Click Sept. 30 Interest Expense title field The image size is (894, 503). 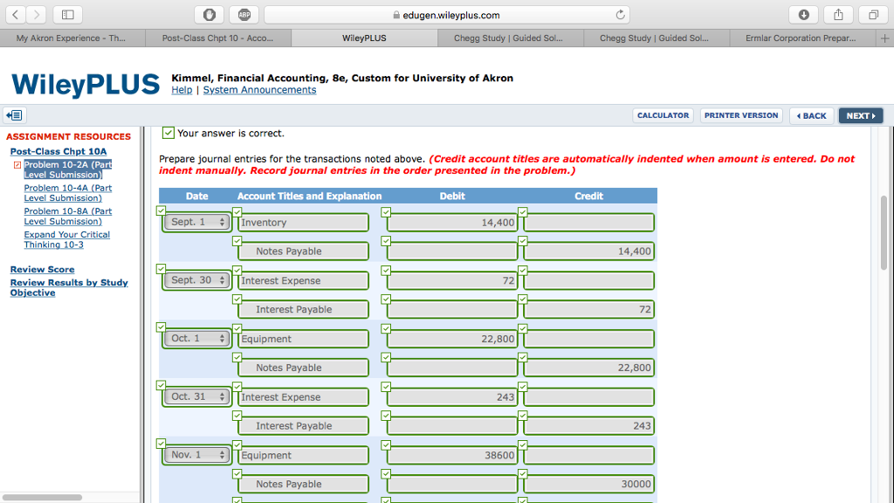point(303,280)
